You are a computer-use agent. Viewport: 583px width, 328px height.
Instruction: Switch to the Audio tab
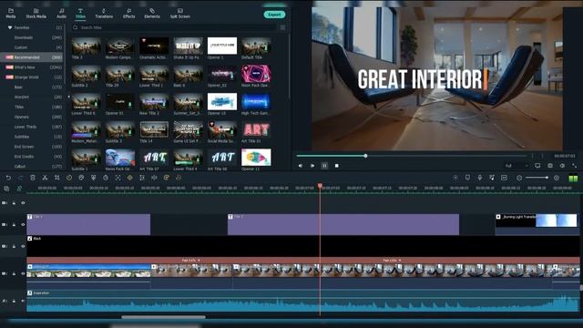click(x=61, y=14)
